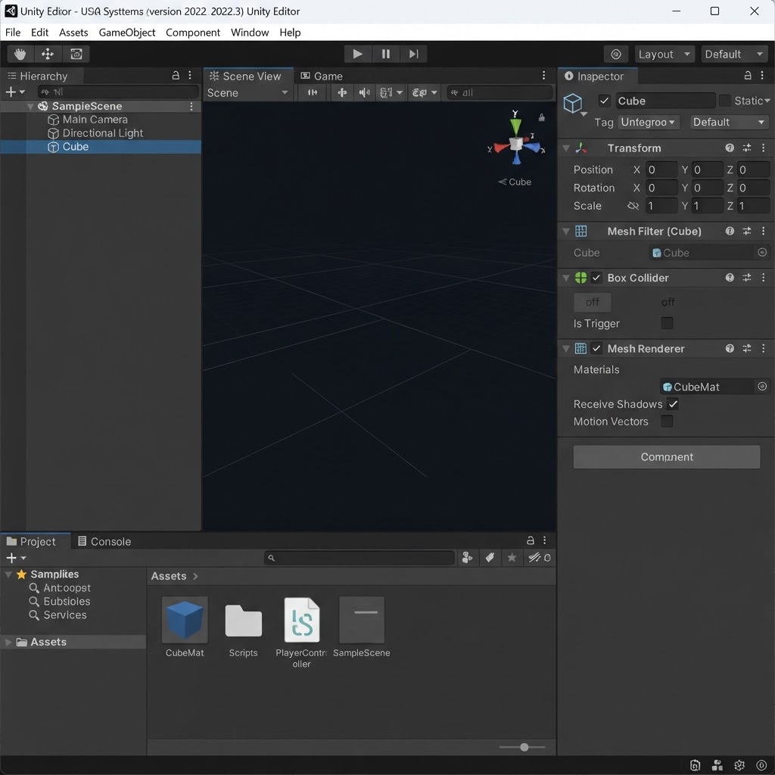Open the CubeMat material object picker
Screen dimensions: 775x775
coord(762,387)
